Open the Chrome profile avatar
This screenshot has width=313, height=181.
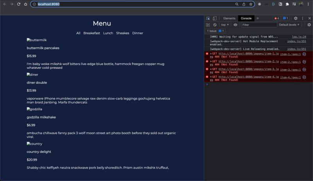[x=301, y=4]
